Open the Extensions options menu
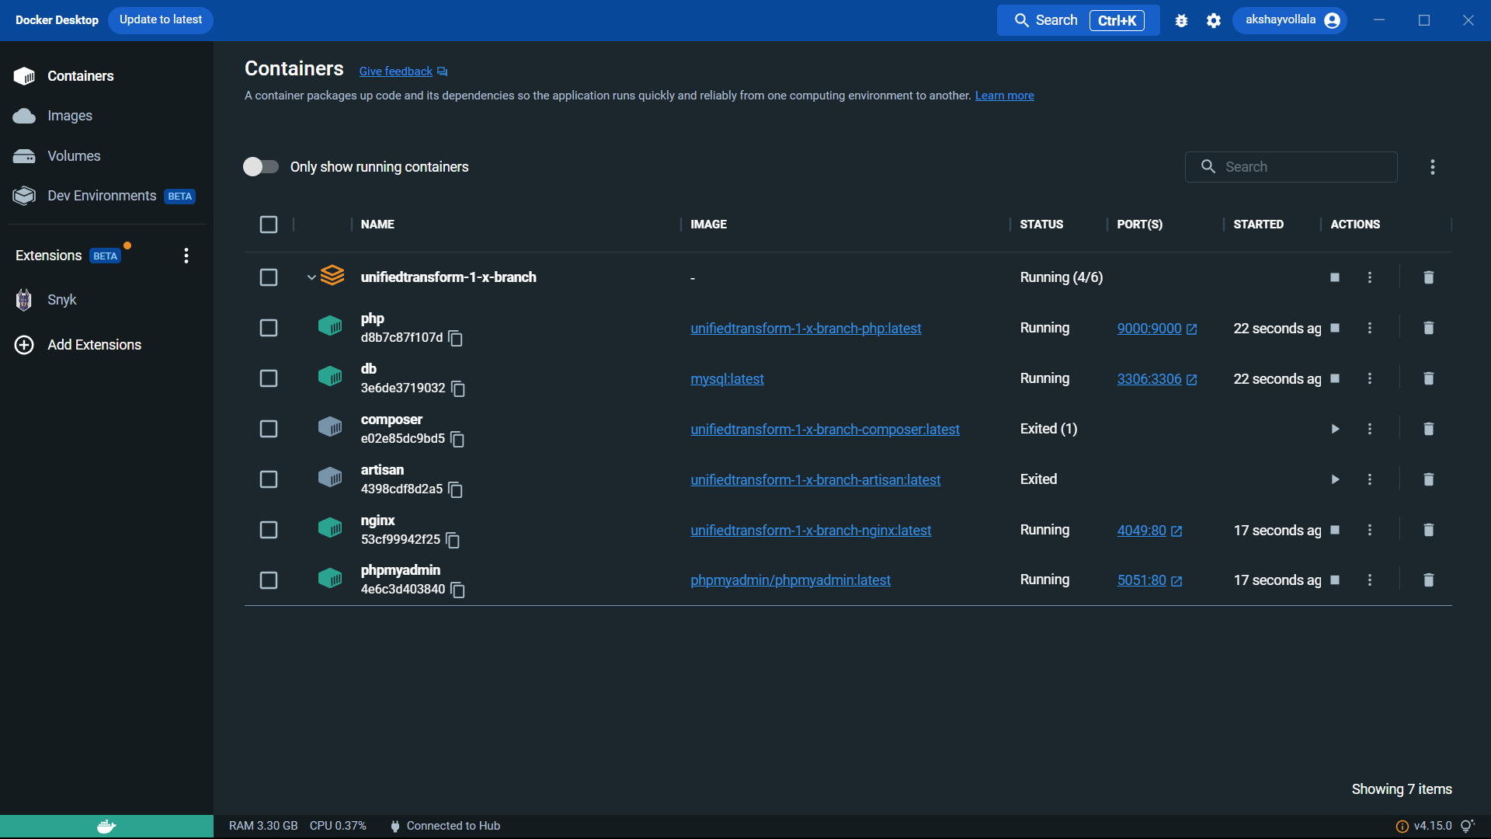1491x839 pixels. [x=186, y=256]
